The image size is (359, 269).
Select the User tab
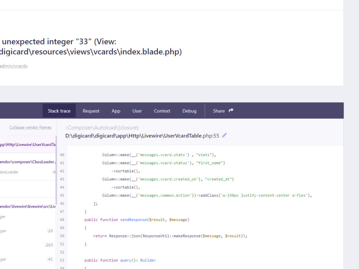[x=137, y=111]
